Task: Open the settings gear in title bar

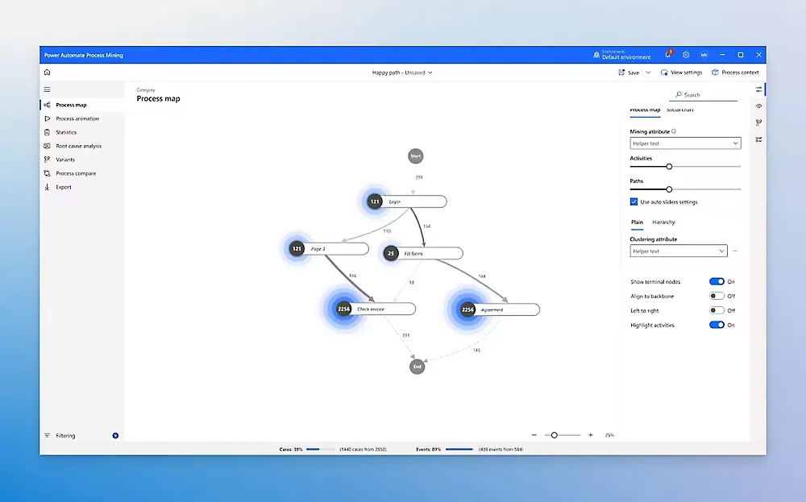Action: (686, 55)
